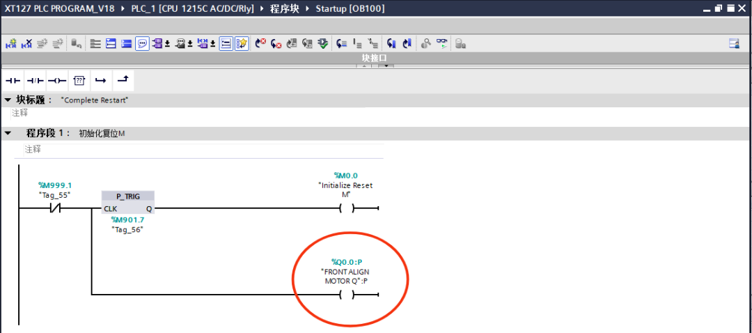The image size is (752, 333).
Task: Close all networks icon
Action: point(126,44)
